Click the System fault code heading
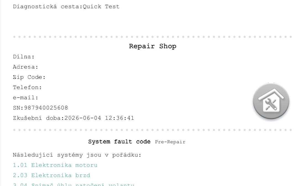The height and width of the screenshot is (186, 304). pyautogui.click(x=119, y=142)
